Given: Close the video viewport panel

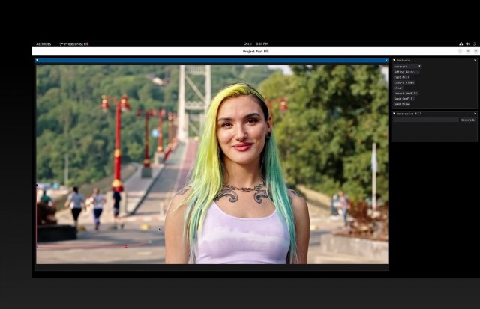Looking at the screenshot, I should click(386, 60).
